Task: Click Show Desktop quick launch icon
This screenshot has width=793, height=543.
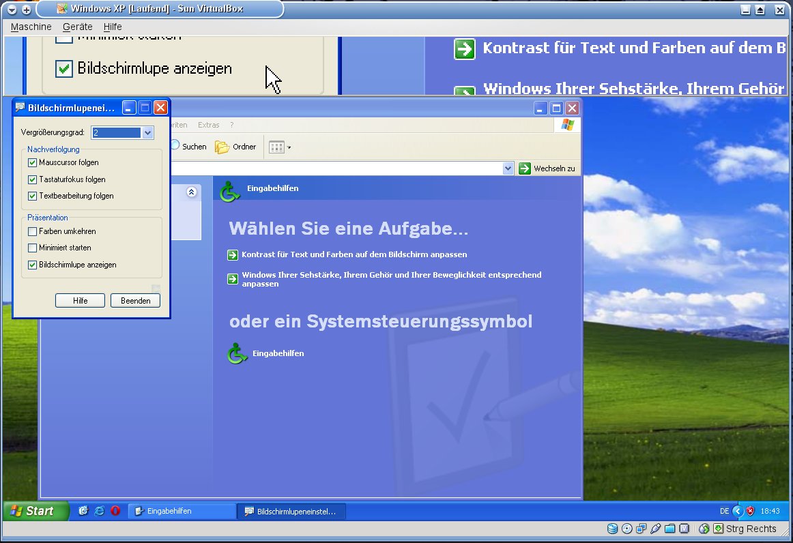Action: click(83, 511)
